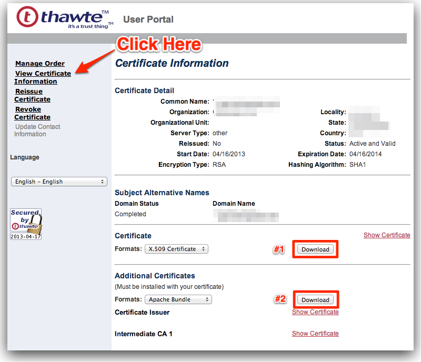The height and width of the screenshot is (362, 421).
Task: Click the Start Date value 04/16/2013
Action: pyautogui.click(x=229, y=154)
